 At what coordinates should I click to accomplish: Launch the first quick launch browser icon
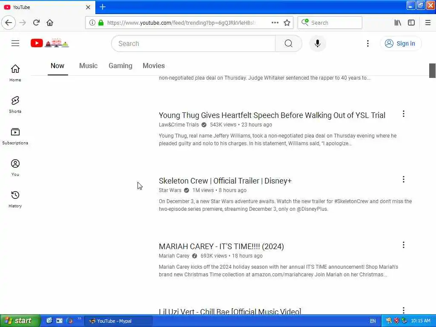pyautogui.click(x=49, y=321)
